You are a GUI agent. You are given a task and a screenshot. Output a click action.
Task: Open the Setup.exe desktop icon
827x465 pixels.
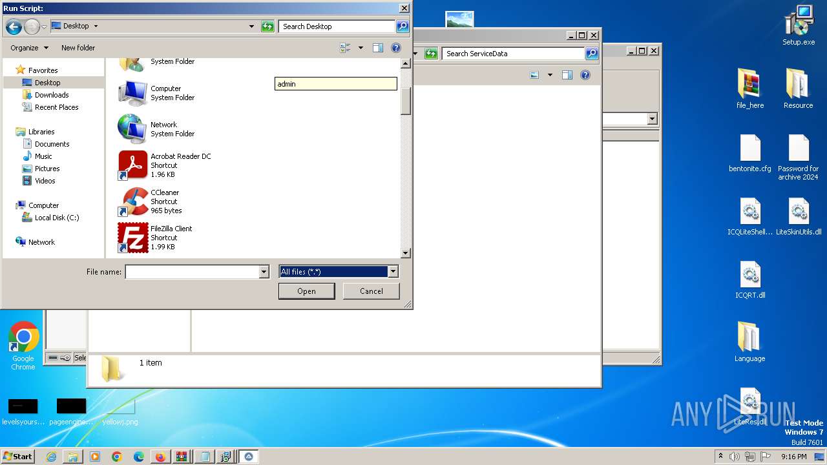[799, 26]
